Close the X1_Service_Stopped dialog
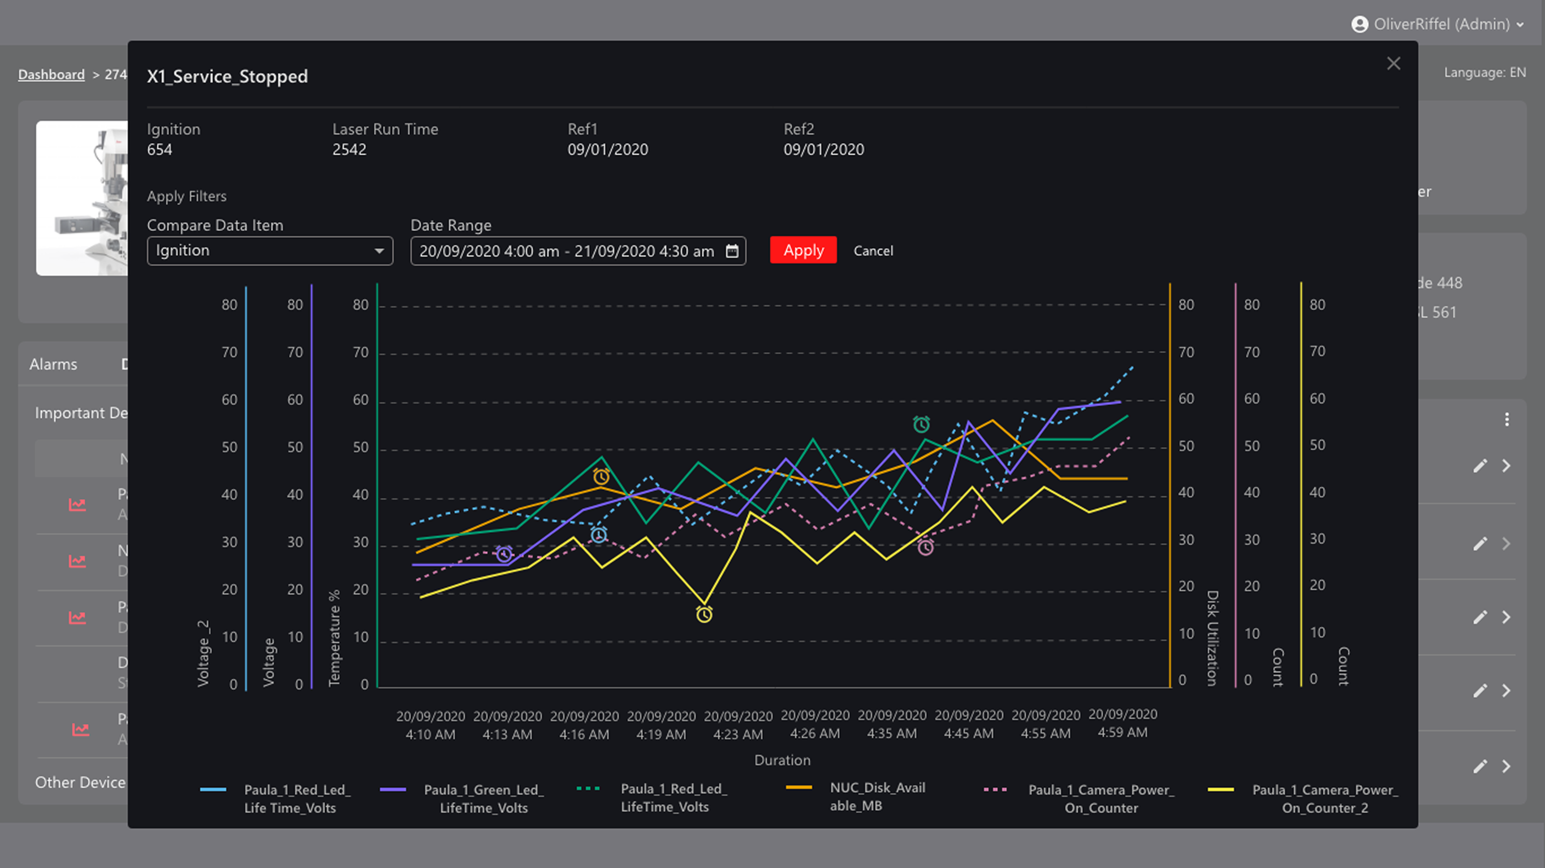The height and width of the screenshot is (868, 1545). [1393, 63]
